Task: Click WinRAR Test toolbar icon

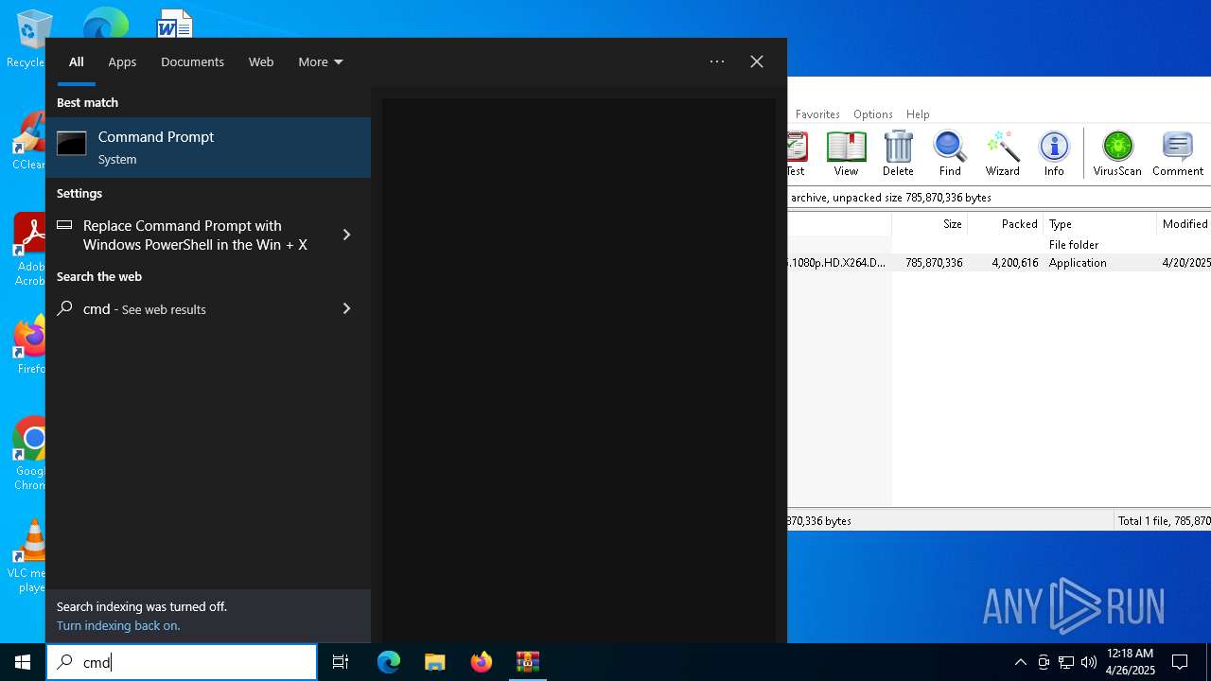Action: [x=797, y=154]
